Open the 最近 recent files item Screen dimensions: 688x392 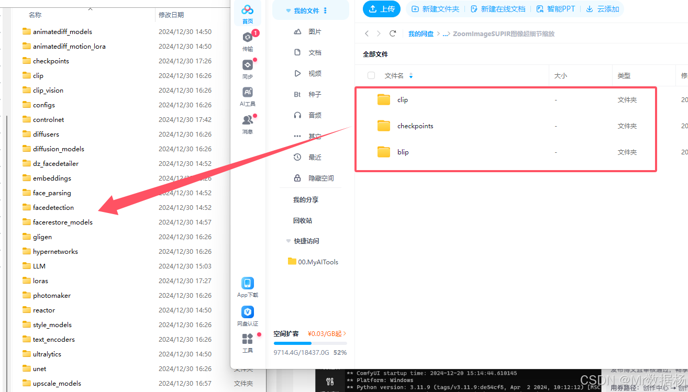click(x=308, y=158)
